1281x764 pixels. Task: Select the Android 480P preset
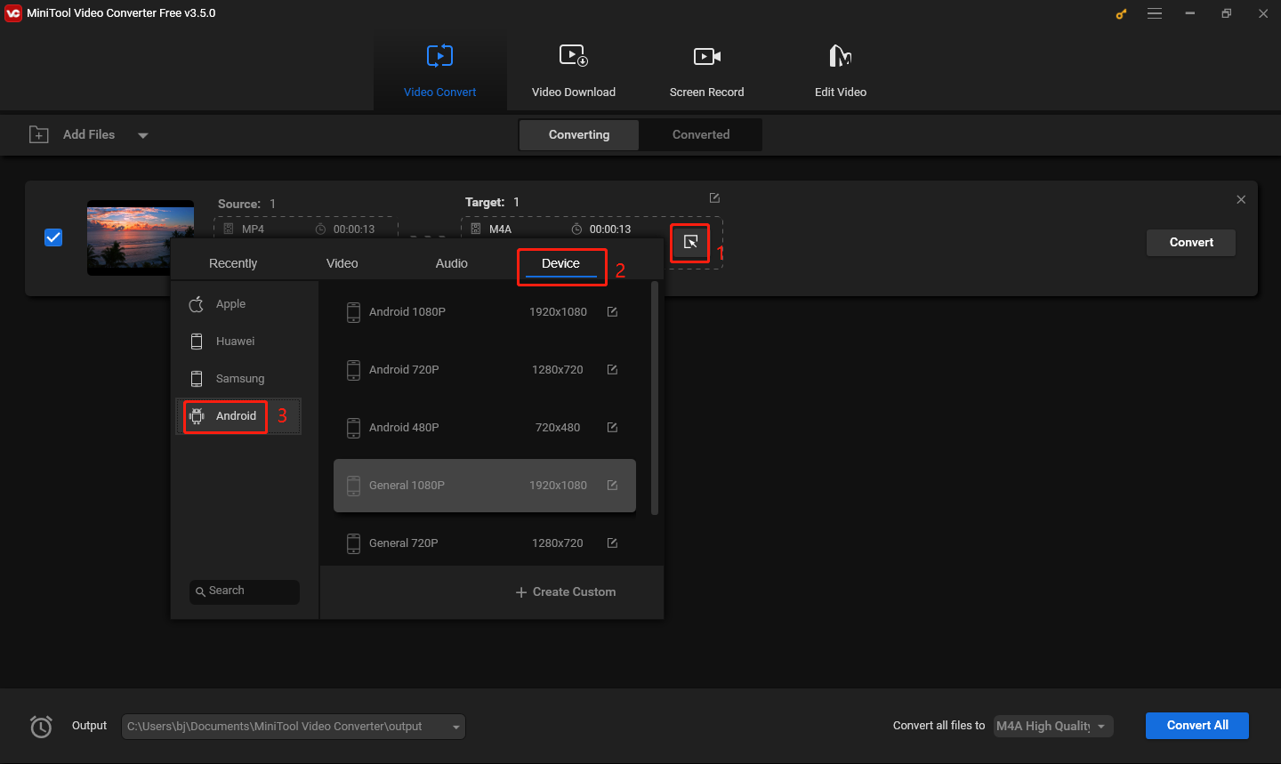485,428
